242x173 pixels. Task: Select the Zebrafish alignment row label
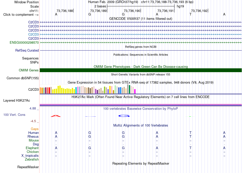(x=32, y=160)
